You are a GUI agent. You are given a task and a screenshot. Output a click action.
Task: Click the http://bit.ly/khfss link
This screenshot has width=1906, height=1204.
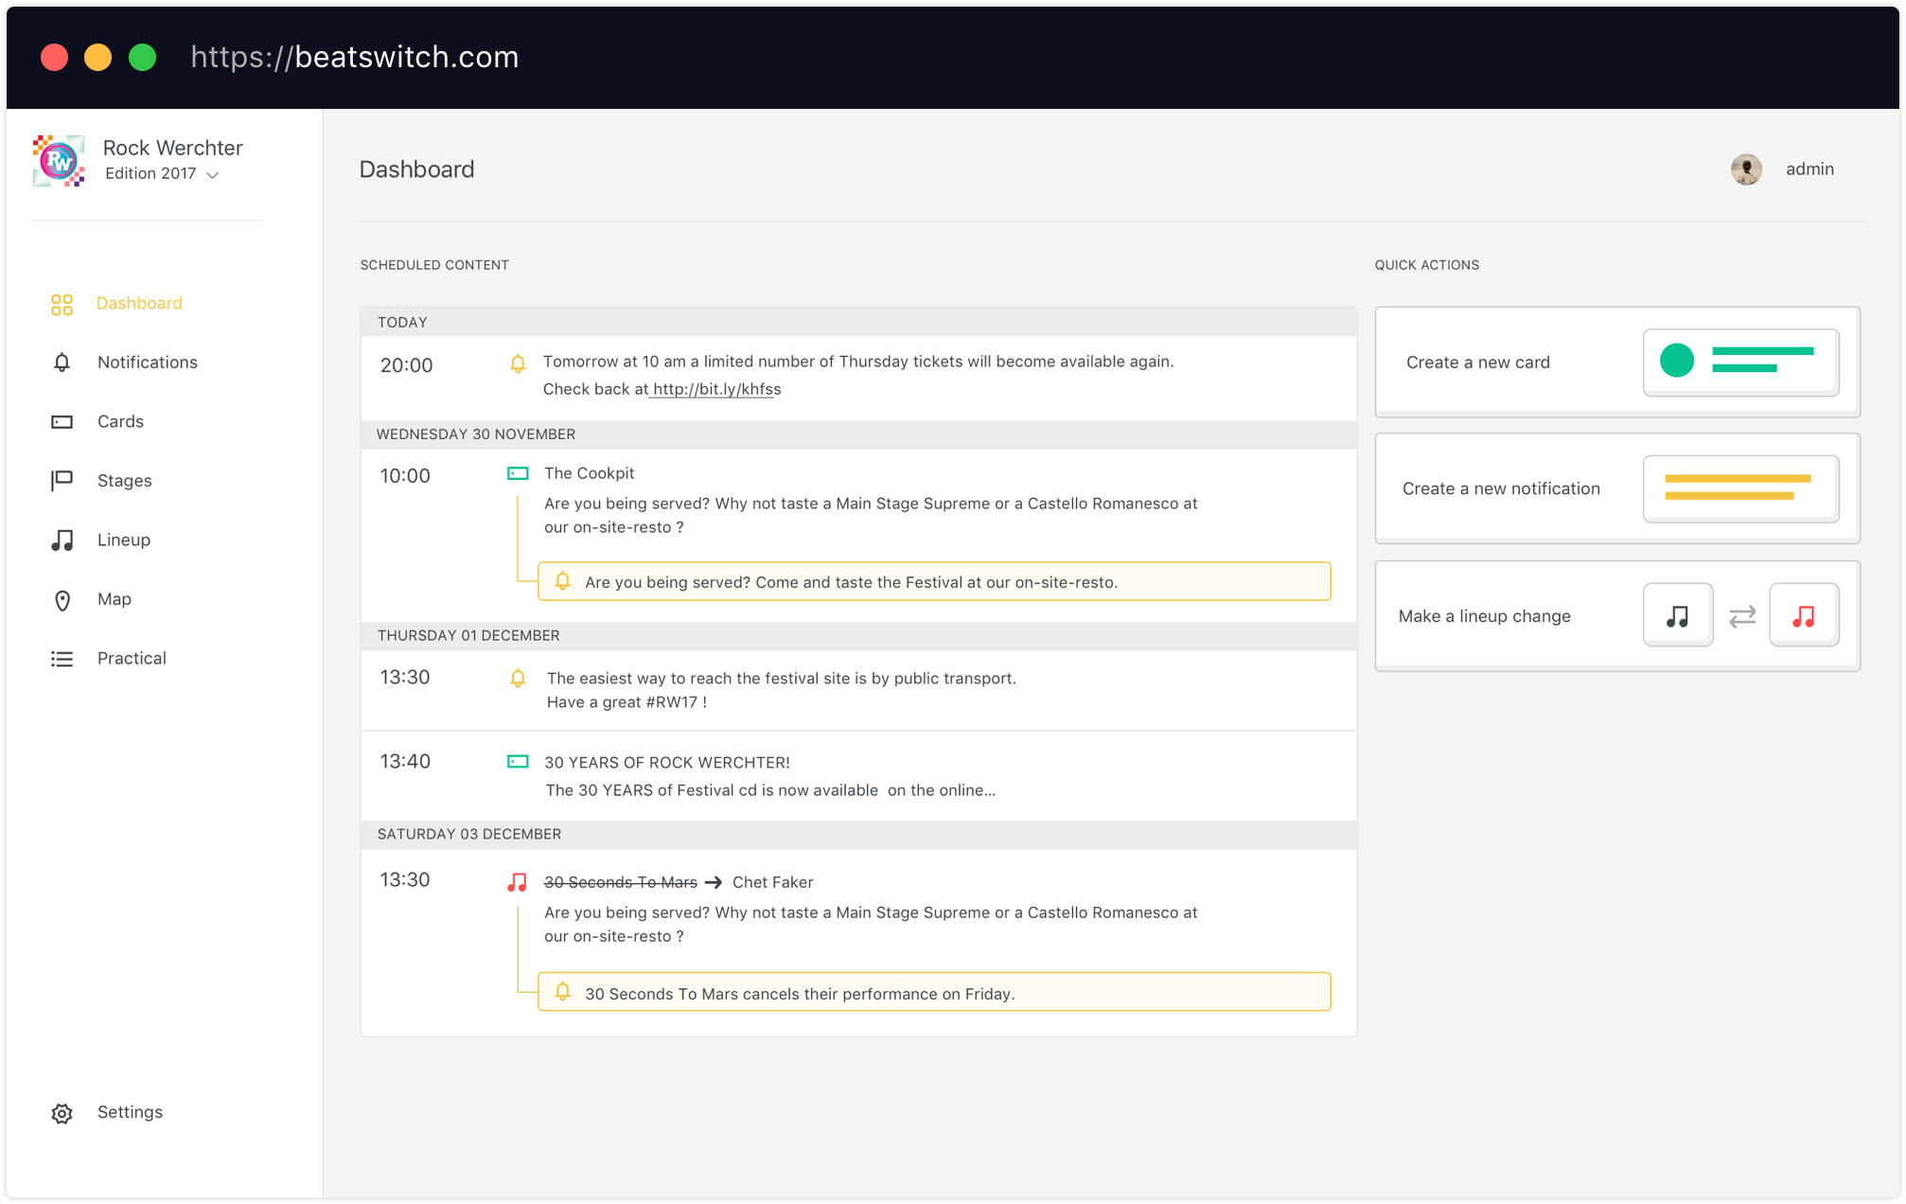pos(714,388)
